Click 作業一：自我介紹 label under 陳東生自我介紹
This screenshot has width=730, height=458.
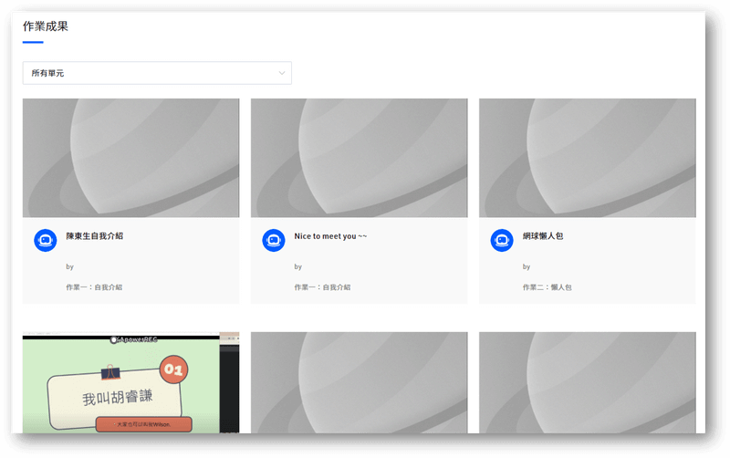click(94, 286)
